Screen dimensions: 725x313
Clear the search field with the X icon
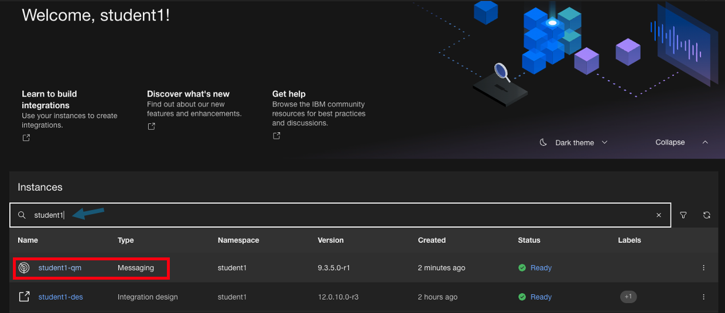pos(659,215)
